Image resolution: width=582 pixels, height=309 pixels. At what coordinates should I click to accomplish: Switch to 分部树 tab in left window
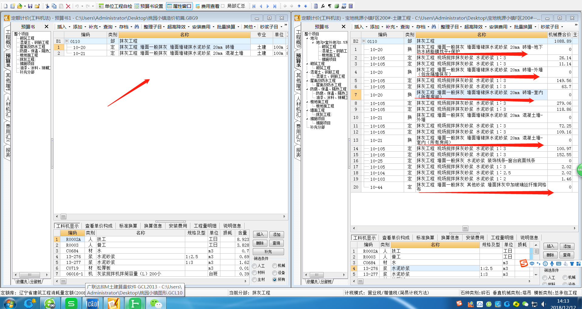point(36,281)
